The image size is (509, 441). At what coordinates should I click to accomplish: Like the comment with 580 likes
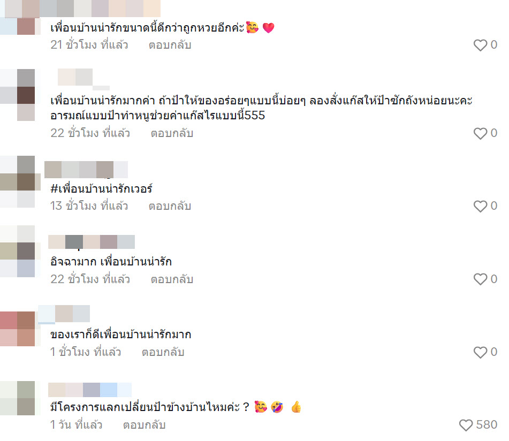(x=466, y=425)
